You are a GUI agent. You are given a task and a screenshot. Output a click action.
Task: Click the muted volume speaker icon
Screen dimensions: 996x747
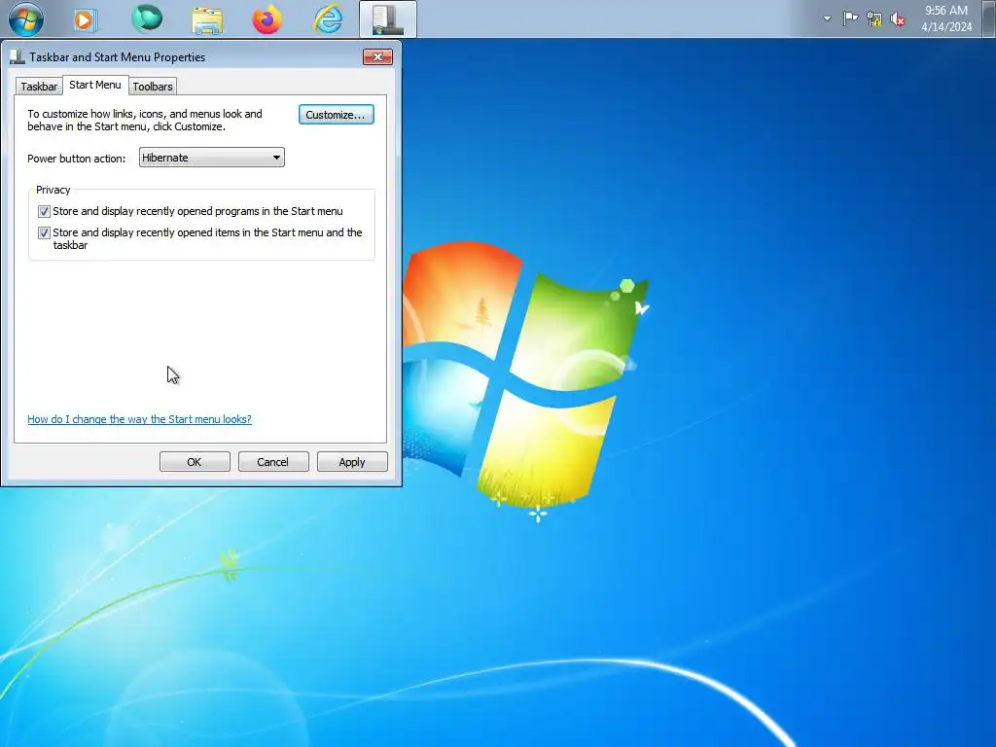tap(898, 19)
